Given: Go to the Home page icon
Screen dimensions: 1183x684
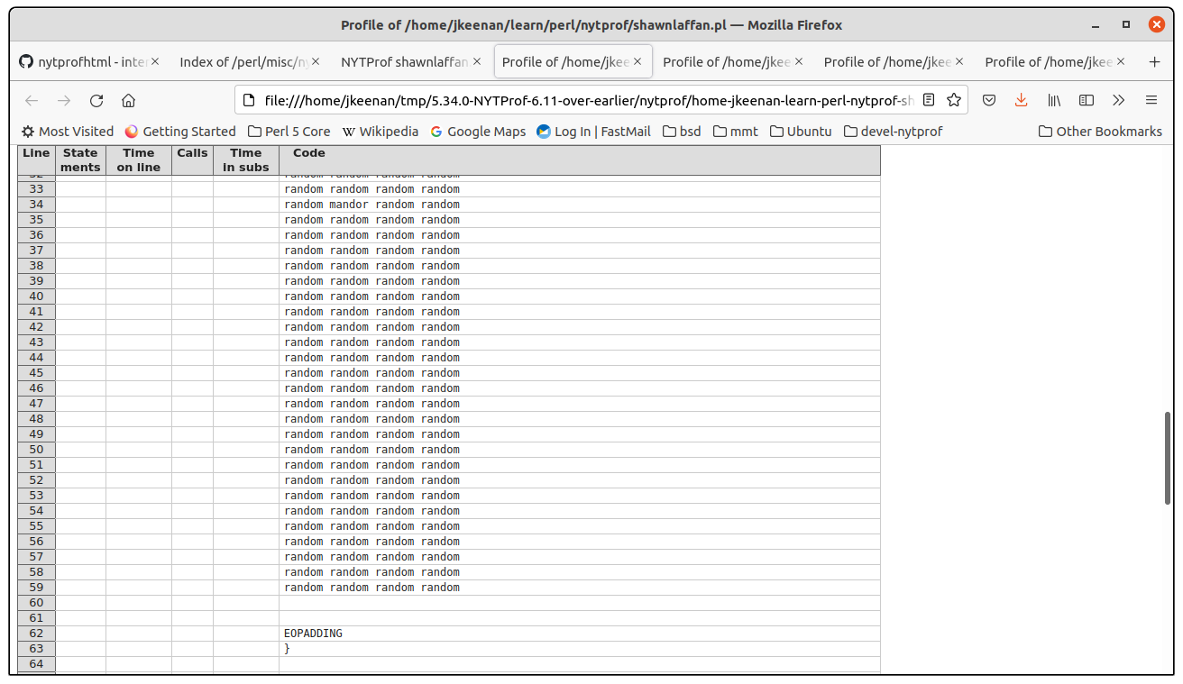Looking at the screenshot, I should 128,100.
